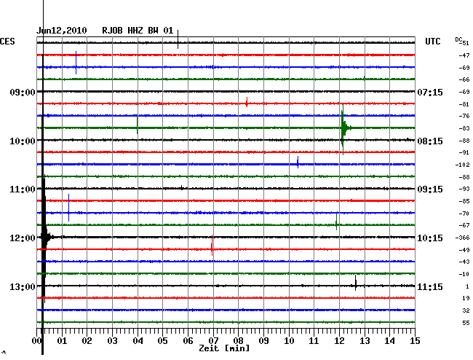Click minute label 00 on the time axis
This screenshot has width=473, height=360.
tap(36, 340)
